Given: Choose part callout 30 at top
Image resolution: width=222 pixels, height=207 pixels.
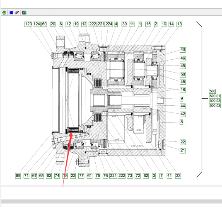Looking at the screenshot, I should click(124, 24).
